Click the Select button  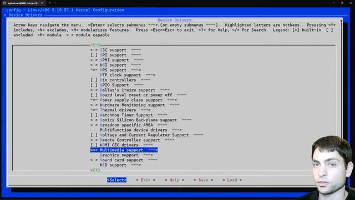pos(117,180)
